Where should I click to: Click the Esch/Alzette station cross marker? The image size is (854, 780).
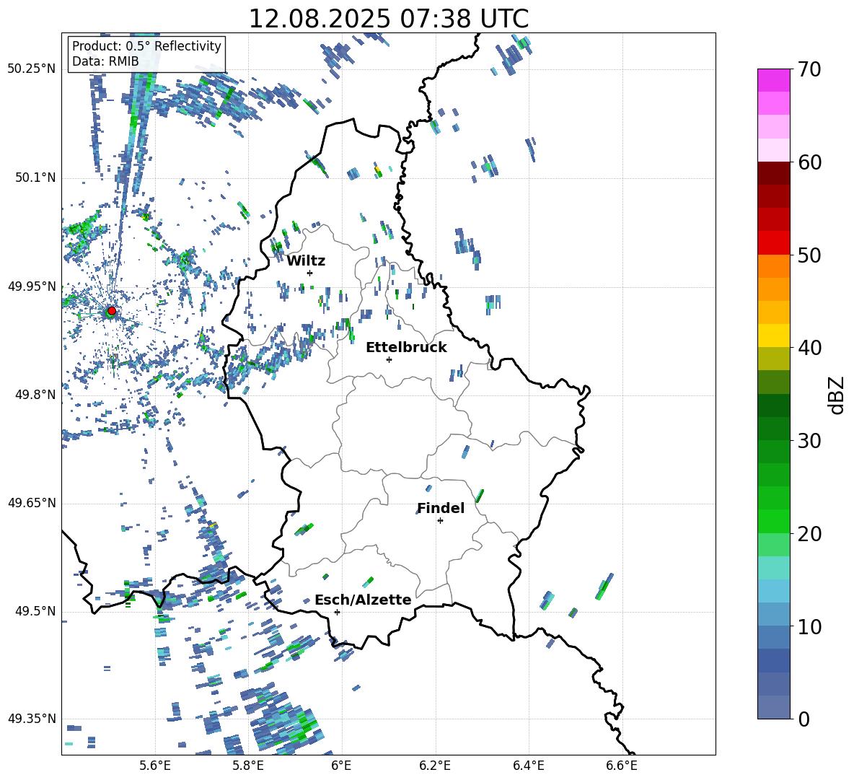coord(337,612)
